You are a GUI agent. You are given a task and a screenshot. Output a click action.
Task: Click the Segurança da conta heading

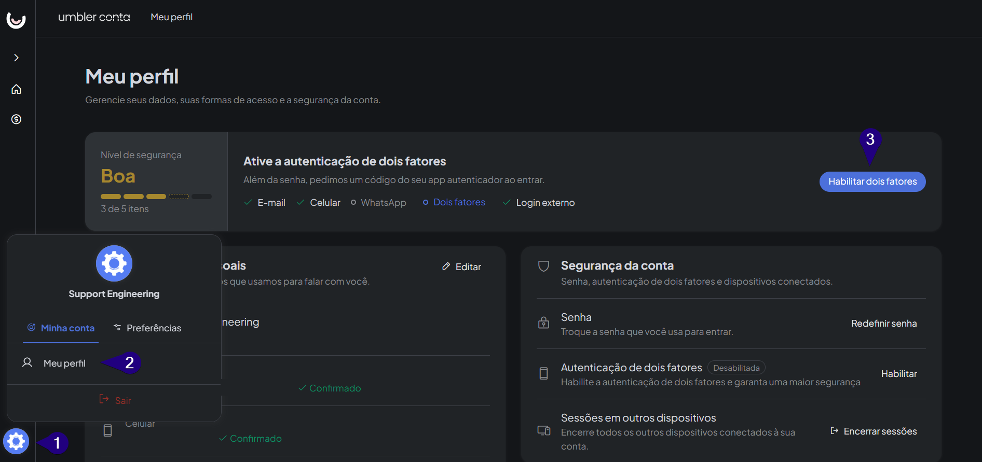[617, 265]
